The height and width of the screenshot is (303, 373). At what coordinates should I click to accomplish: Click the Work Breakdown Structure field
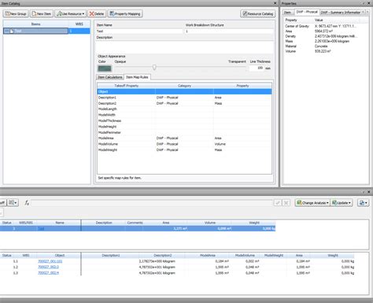[x=230, y=31]
